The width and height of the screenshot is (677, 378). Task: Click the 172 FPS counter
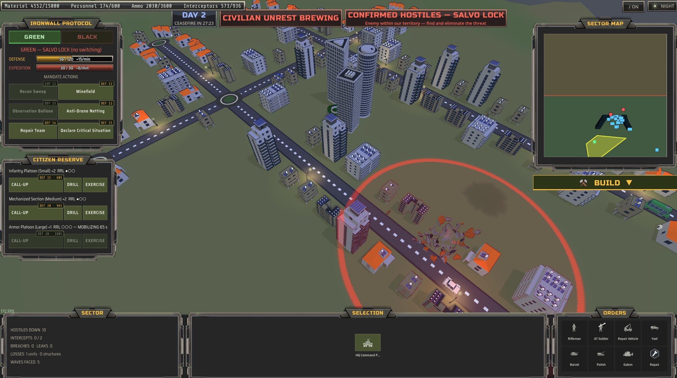click(7, 311)
